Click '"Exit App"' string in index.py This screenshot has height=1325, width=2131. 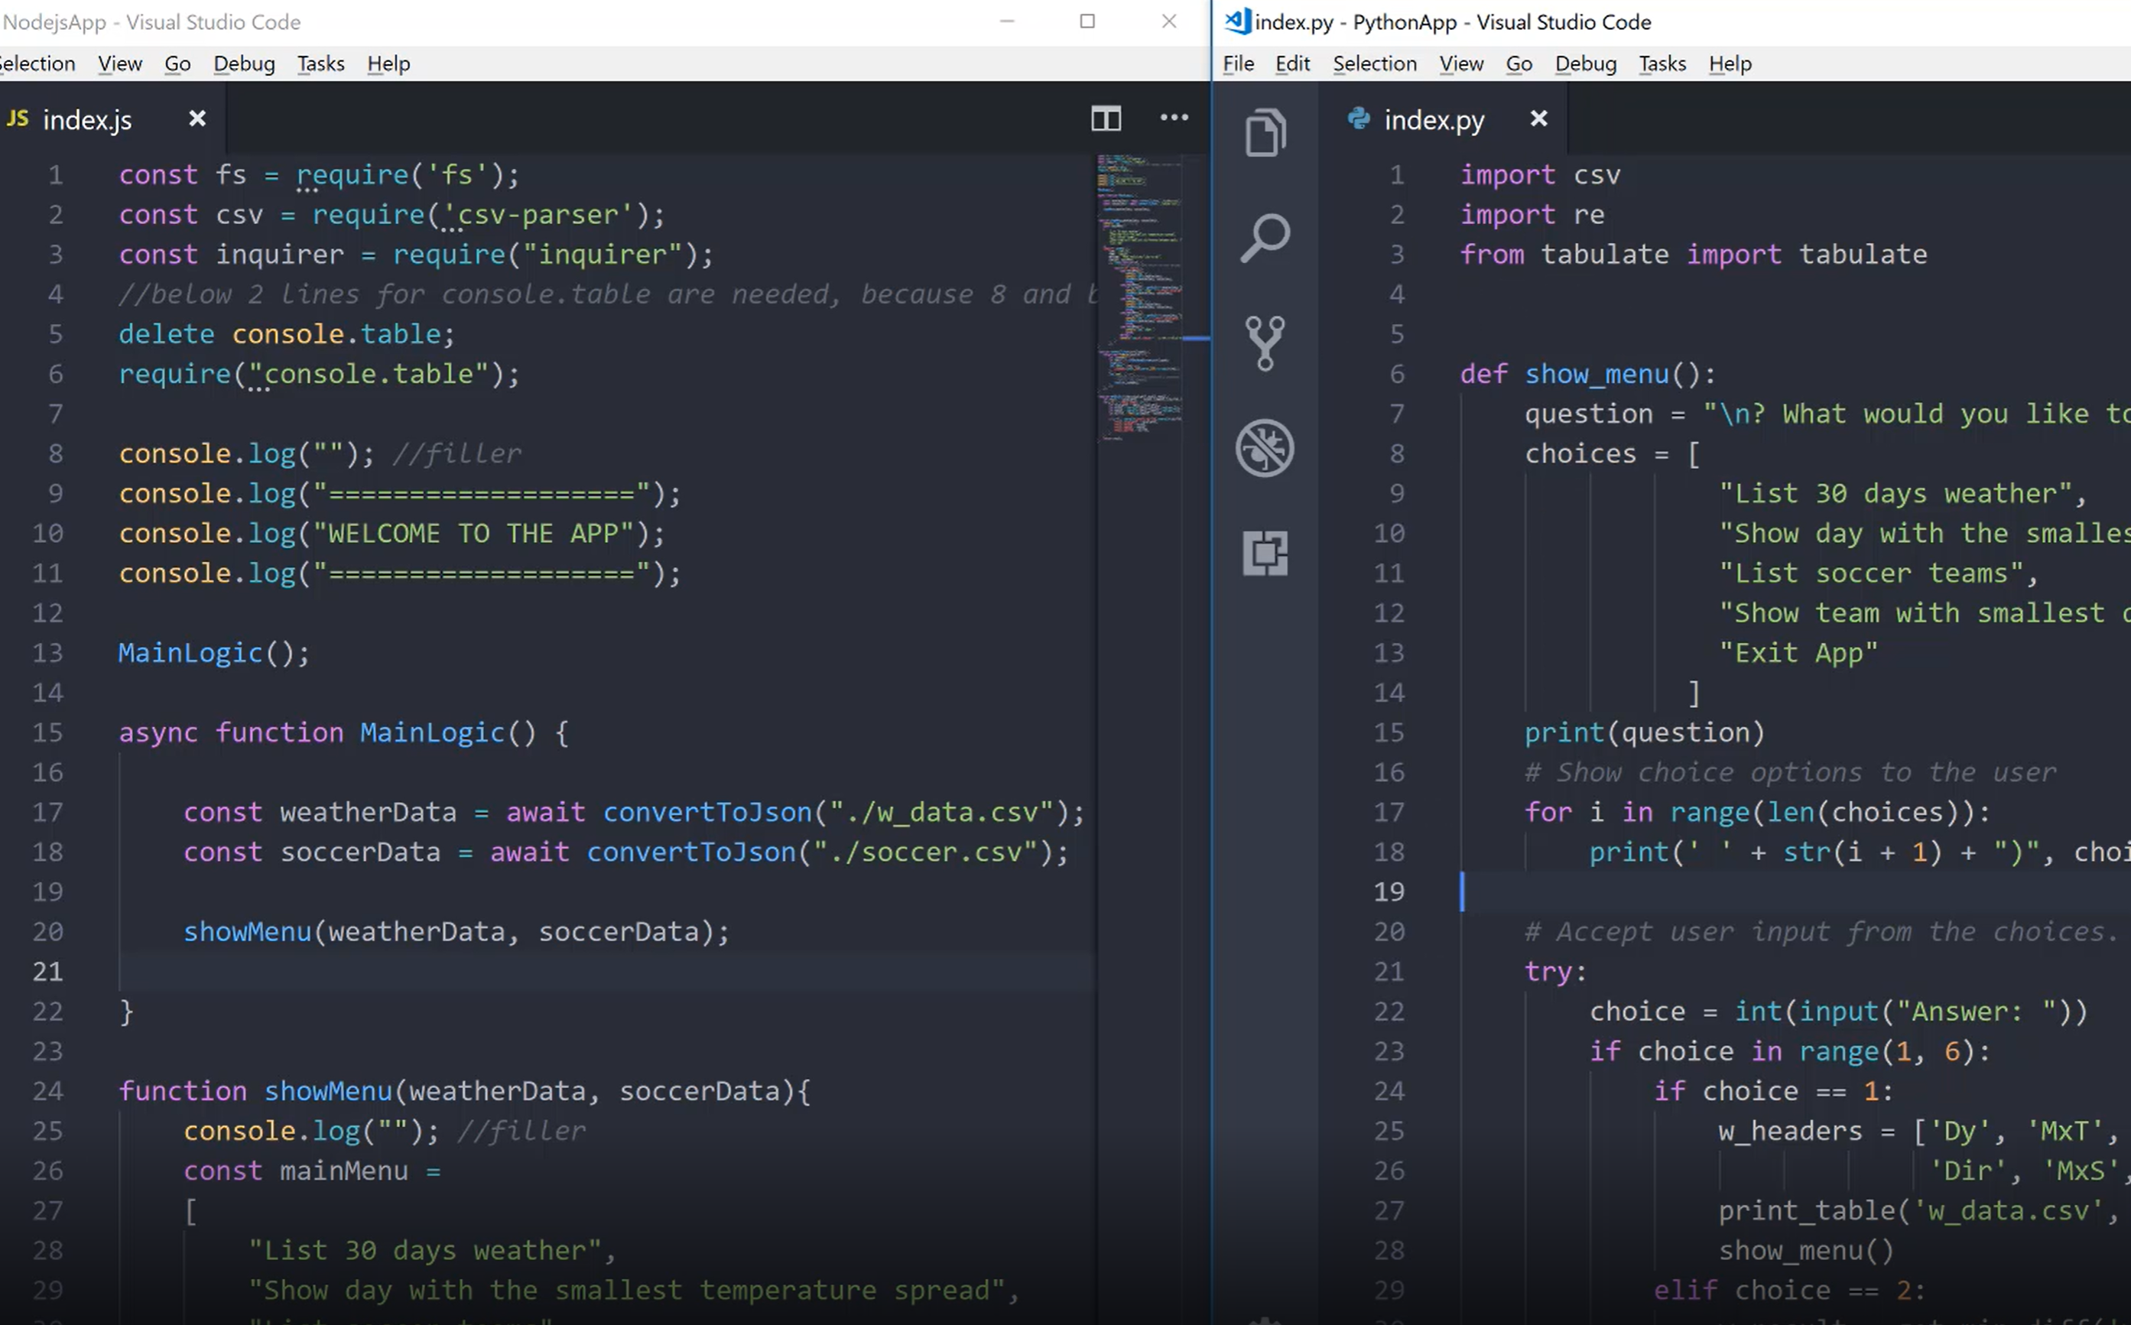coord(1799,653)
